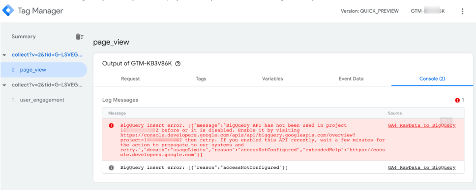The height and width of the screenshot is (190, 476).
Task: Open GA4_RawData to BigQuery source in info row
Action: pos(421,167)
